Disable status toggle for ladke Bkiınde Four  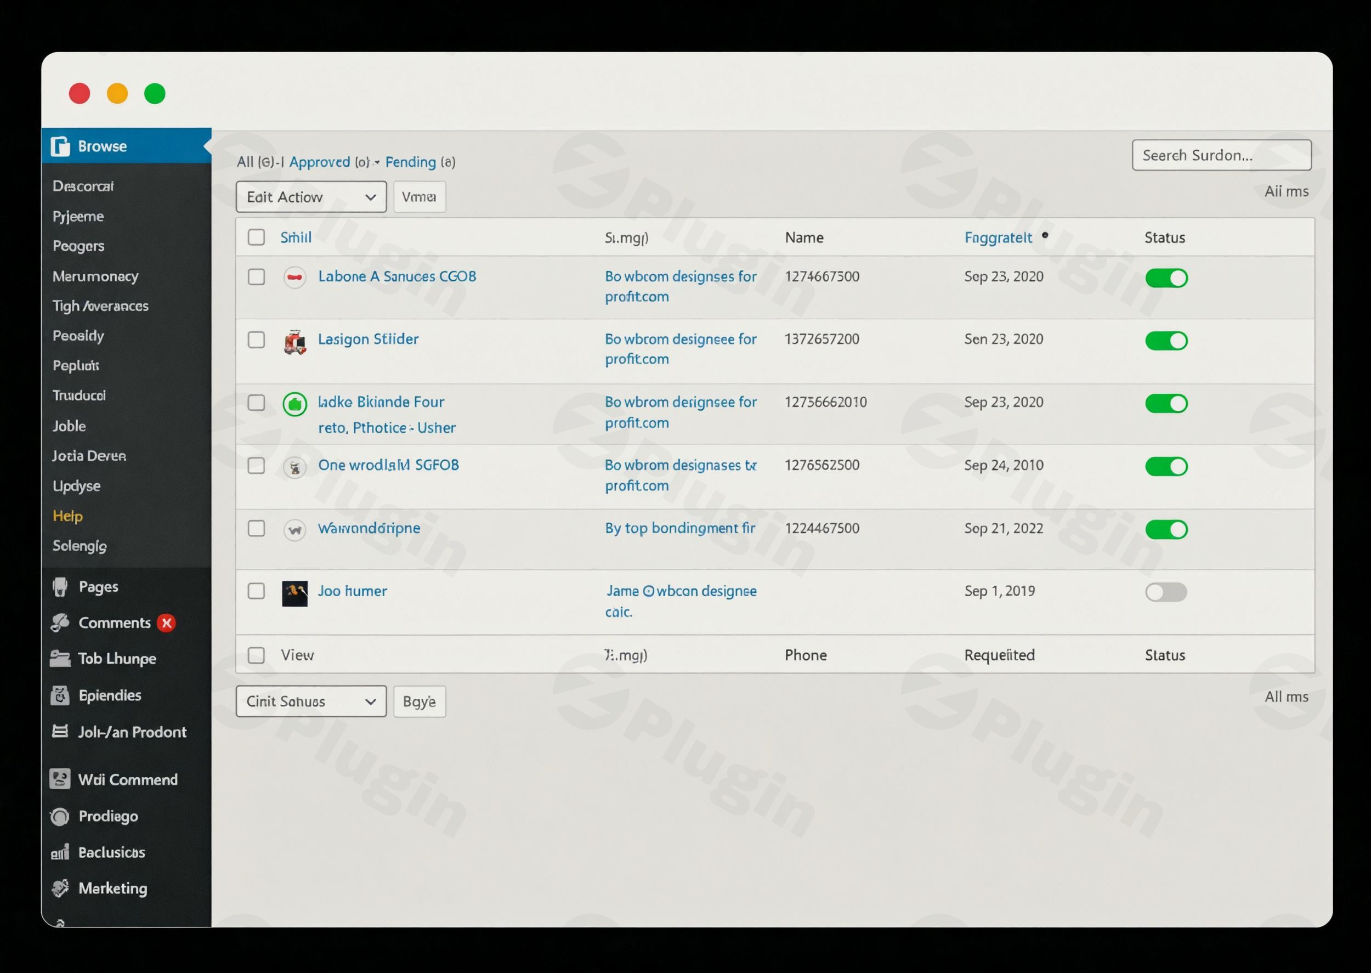(1166, 403)
